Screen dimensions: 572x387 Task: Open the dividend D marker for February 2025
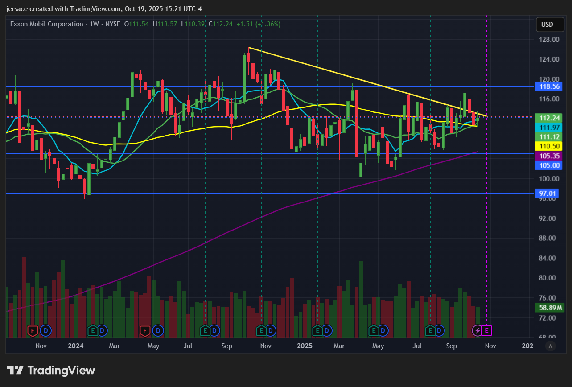click(327, 330)
